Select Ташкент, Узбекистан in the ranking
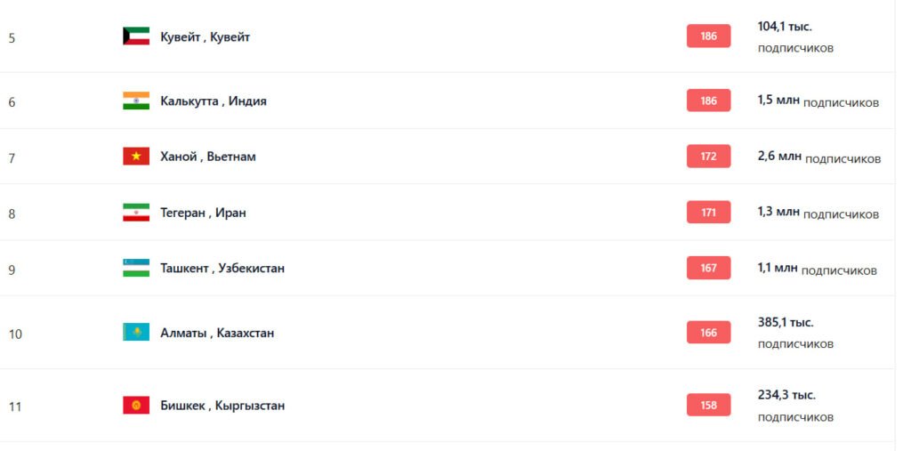The image size is (911, 451). [222, 268]
